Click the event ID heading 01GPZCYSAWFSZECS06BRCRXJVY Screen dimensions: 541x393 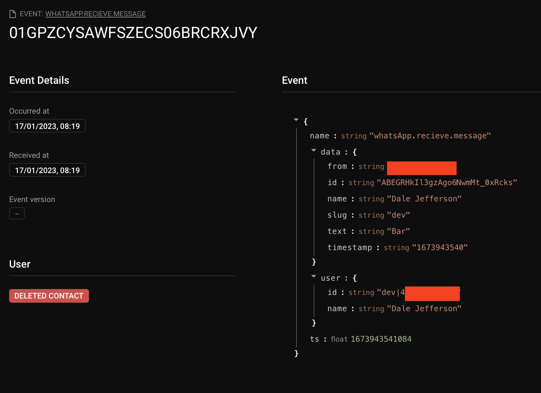[x=133, y=32]
